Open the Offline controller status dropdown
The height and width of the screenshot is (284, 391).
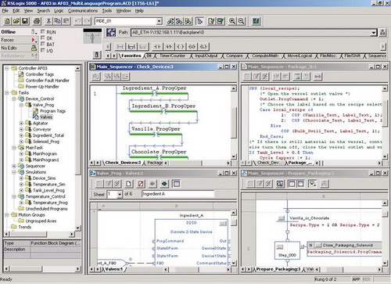click(x=34, y=32)
